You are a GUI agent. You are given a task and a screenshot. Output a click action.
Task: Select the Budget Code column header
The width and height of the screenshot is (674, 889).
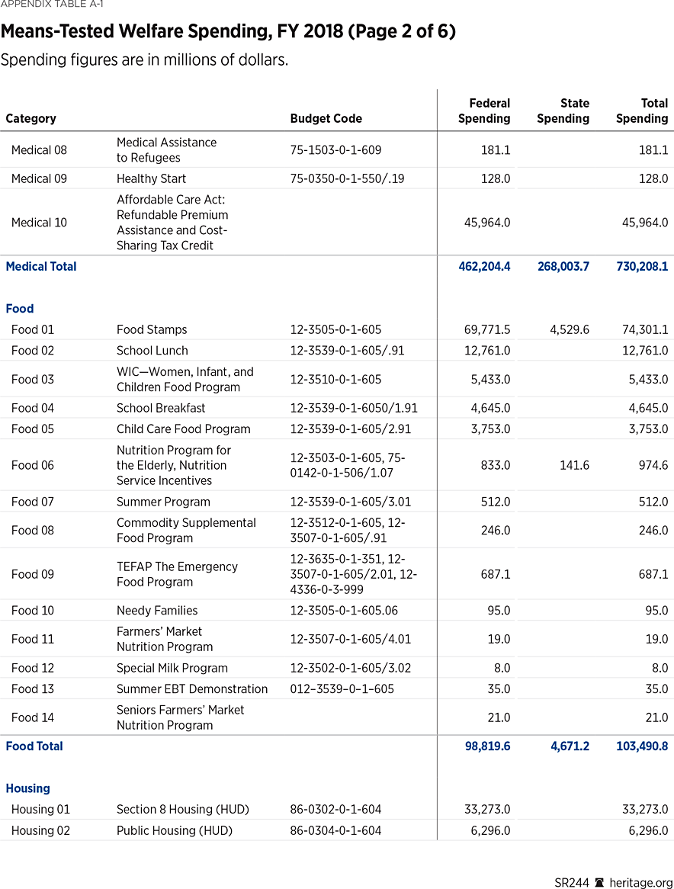coord(326,118)
